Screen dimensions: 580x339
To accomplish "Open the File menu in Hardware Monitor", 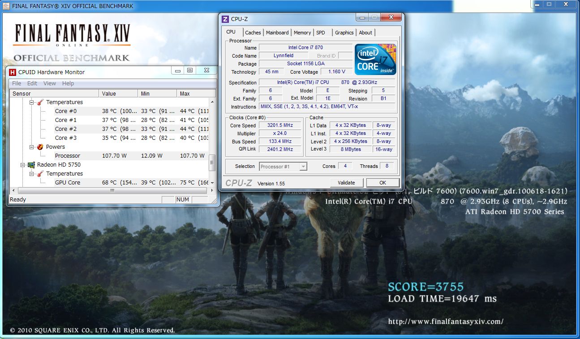I will tap(17, 84).
